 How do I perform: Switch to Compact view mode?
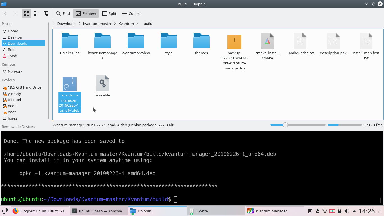[36, 13]
